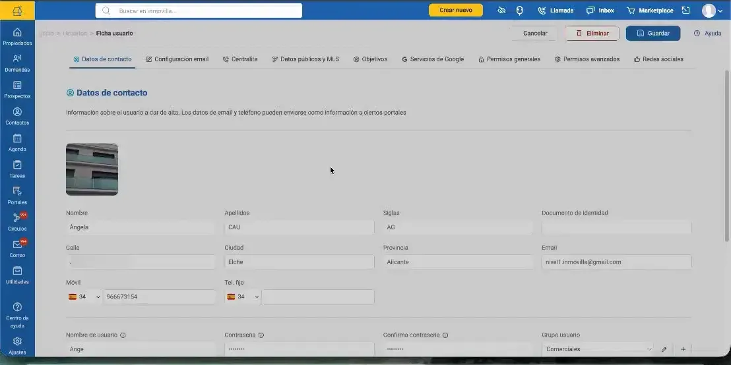The image size is (731, 365).
Task: Focus the Buscar en inmovilla search field
Action: pos(199,11)
